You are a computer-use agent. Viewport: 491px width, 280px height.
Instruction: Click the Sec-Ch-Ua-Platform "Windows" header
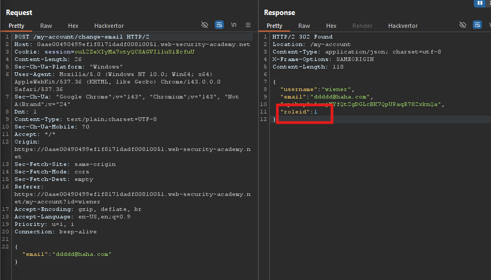[x=69, y=67]
